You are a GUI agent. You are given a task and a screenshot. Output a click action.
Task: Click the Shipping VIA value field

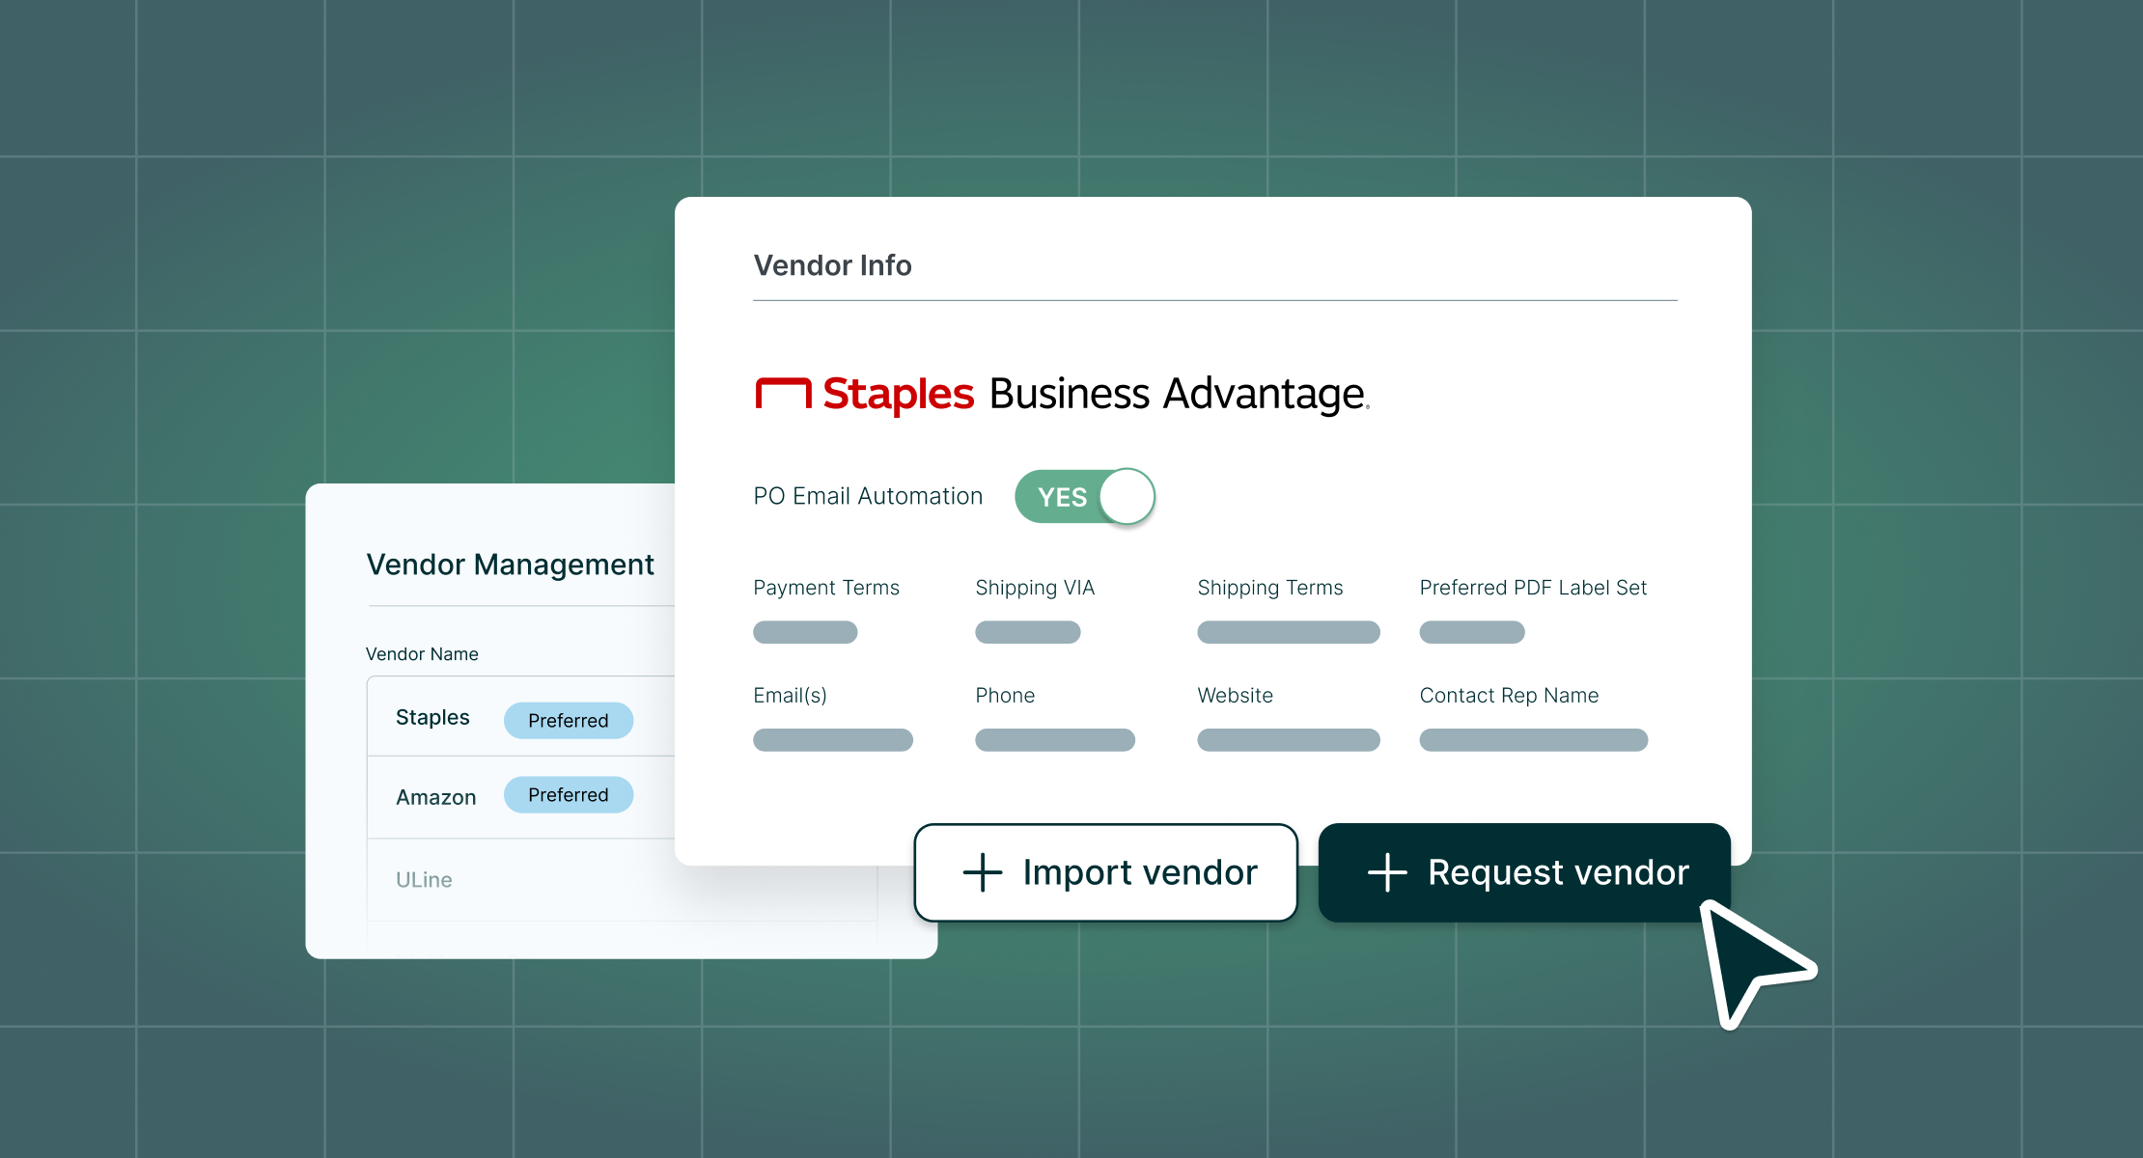(1028, 632)
